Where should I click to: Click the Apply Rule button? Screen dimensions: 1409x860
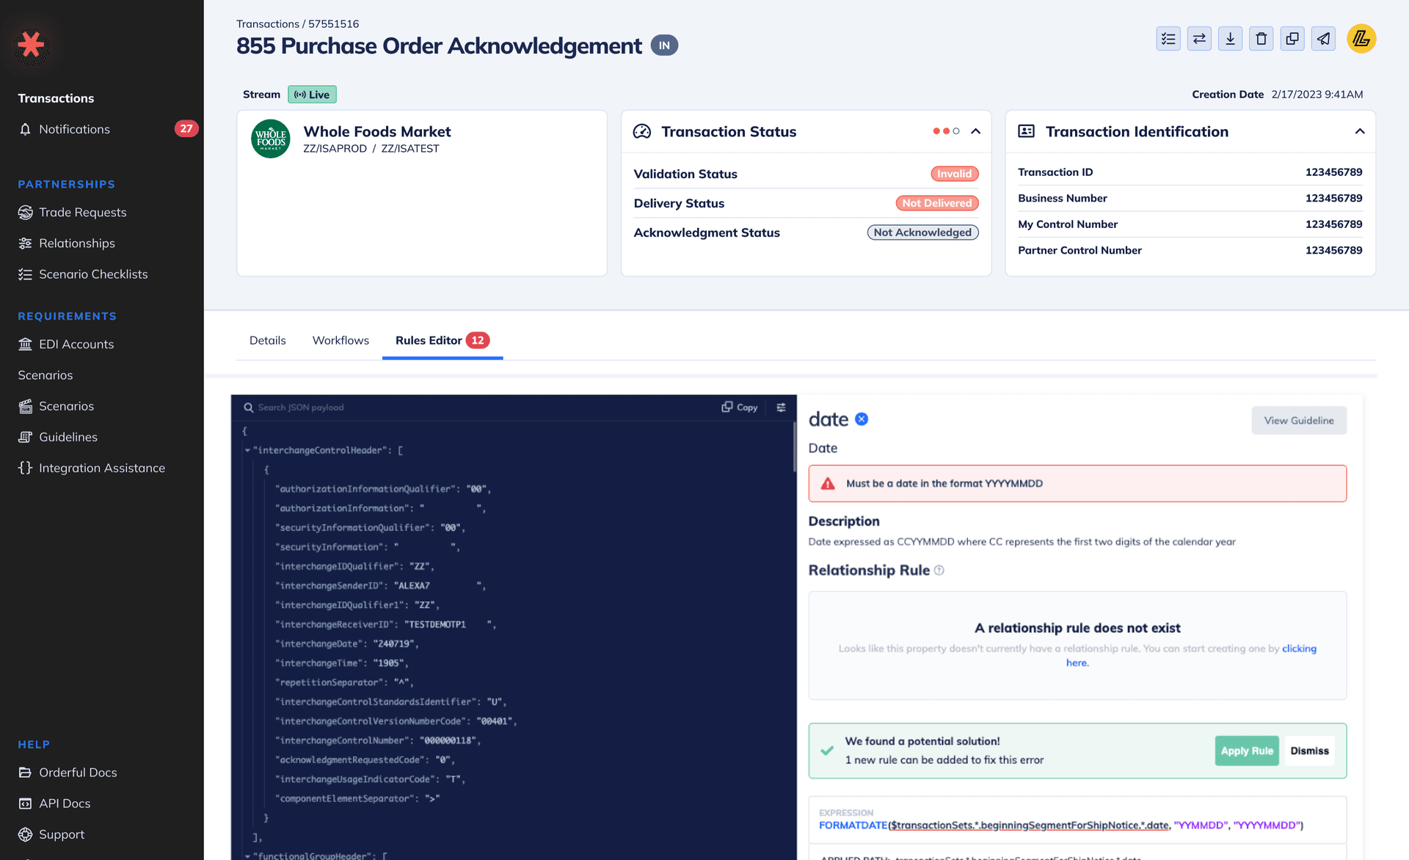click(x=1246, y=751)
